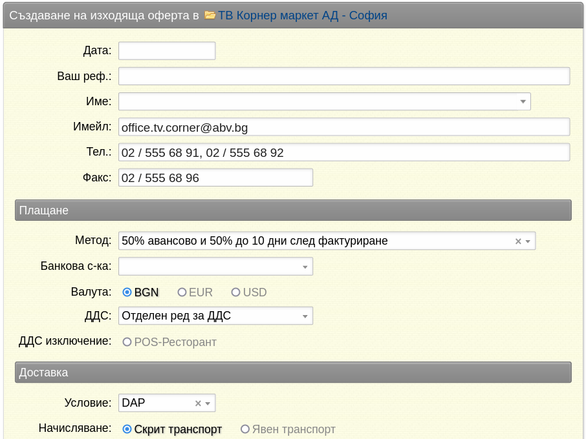The height and width of the screenshot is (439, 586).
Task: Clear the Метод selection with the x icon
Action: point(518,241)
